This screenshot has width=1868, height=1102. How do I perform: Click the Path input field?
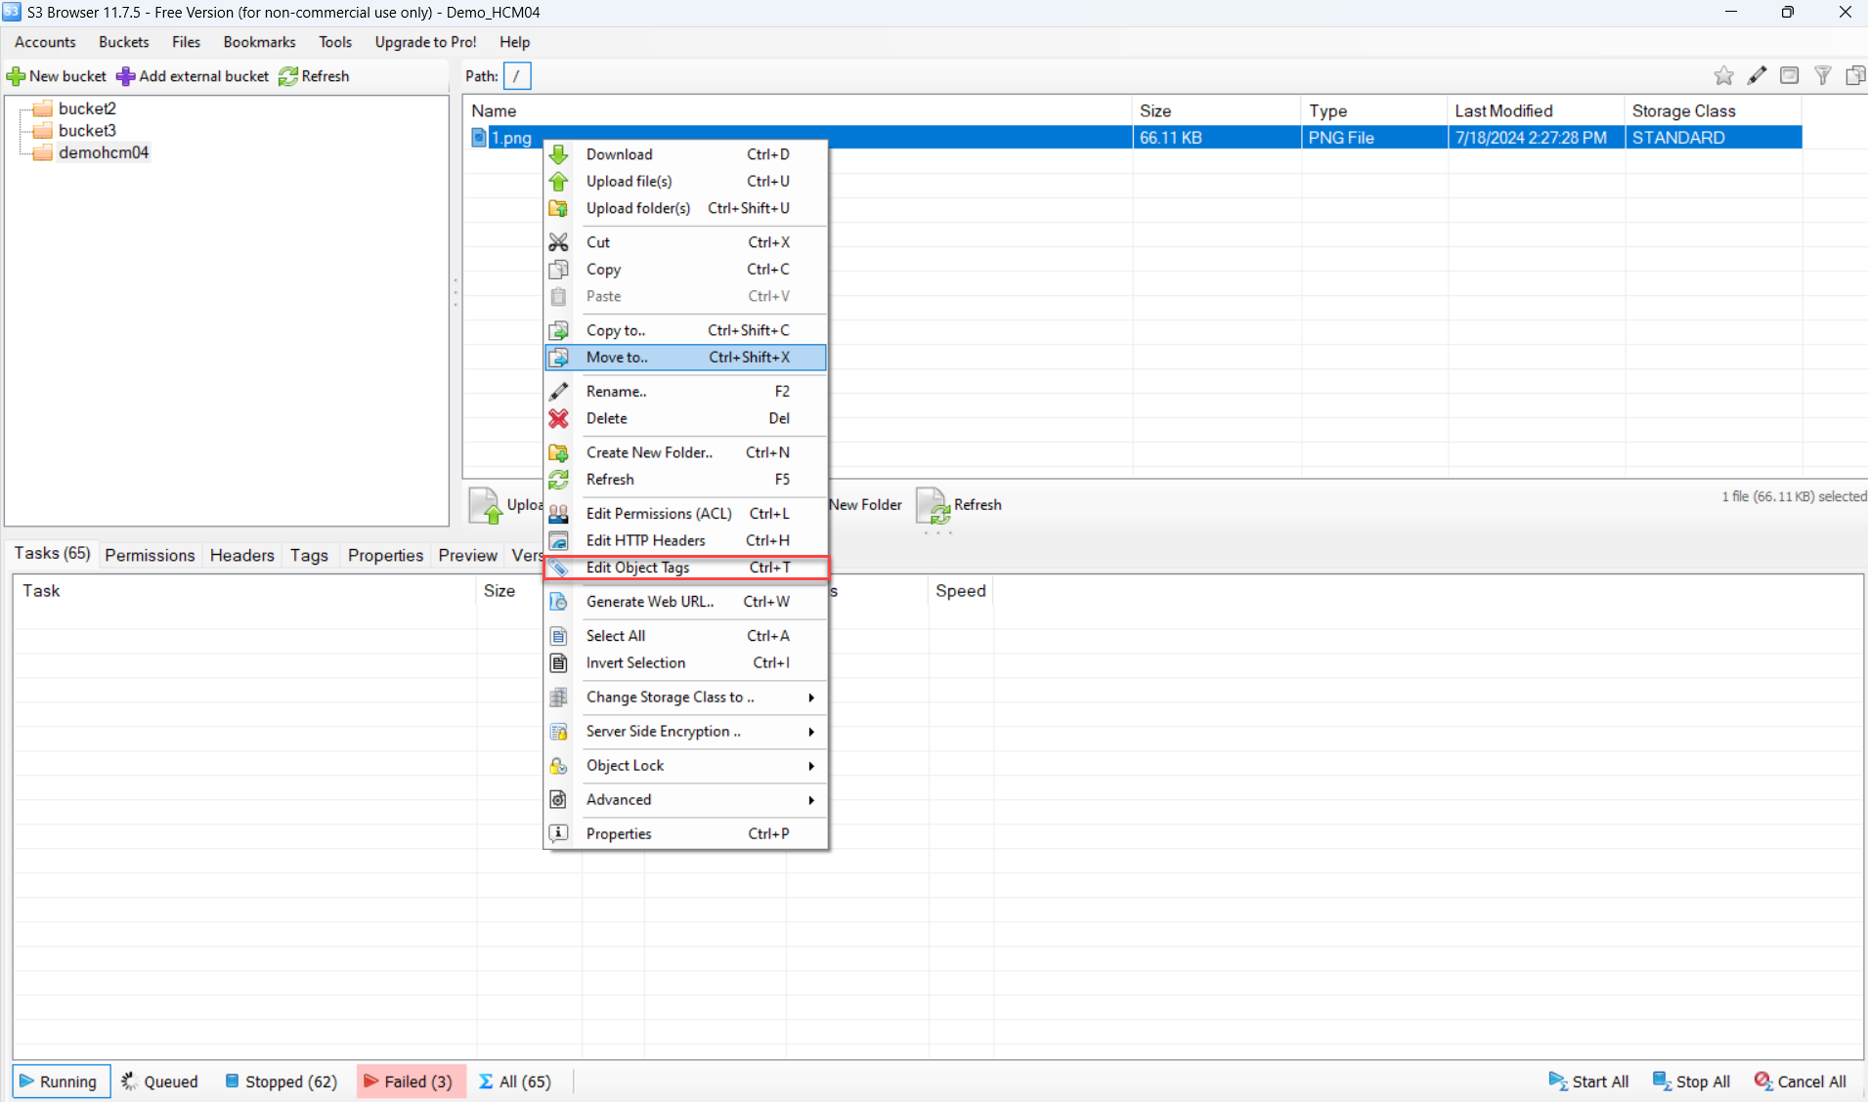point(517,76)
